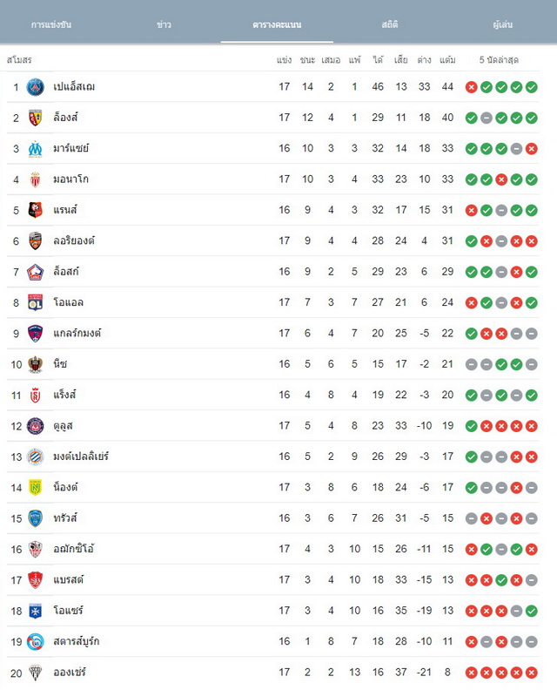
Task: Click the Auxerre blue crest icon
Action: [35, 611]
